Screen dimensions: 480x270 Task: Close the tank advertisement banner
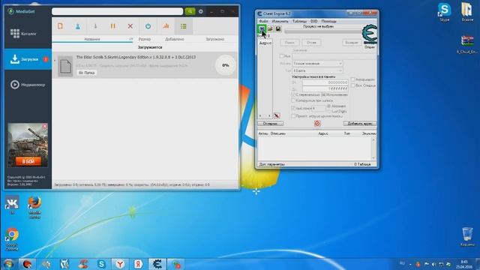click(x=45, y=126)
